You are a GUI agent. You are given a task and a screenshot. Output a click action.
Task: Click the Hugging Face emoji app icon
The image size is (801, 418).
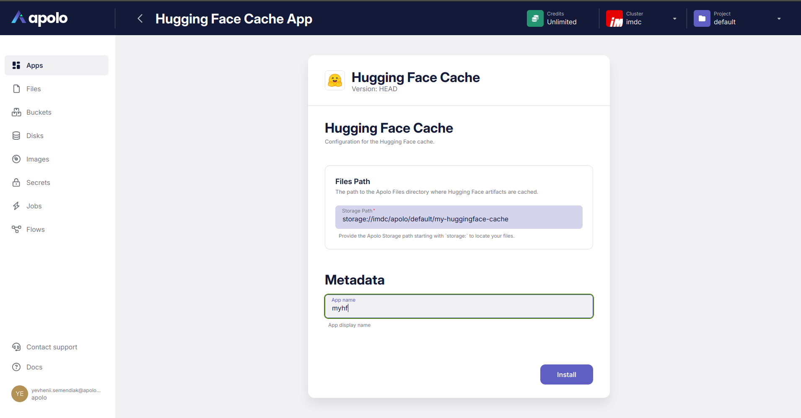tap(335, 80)
